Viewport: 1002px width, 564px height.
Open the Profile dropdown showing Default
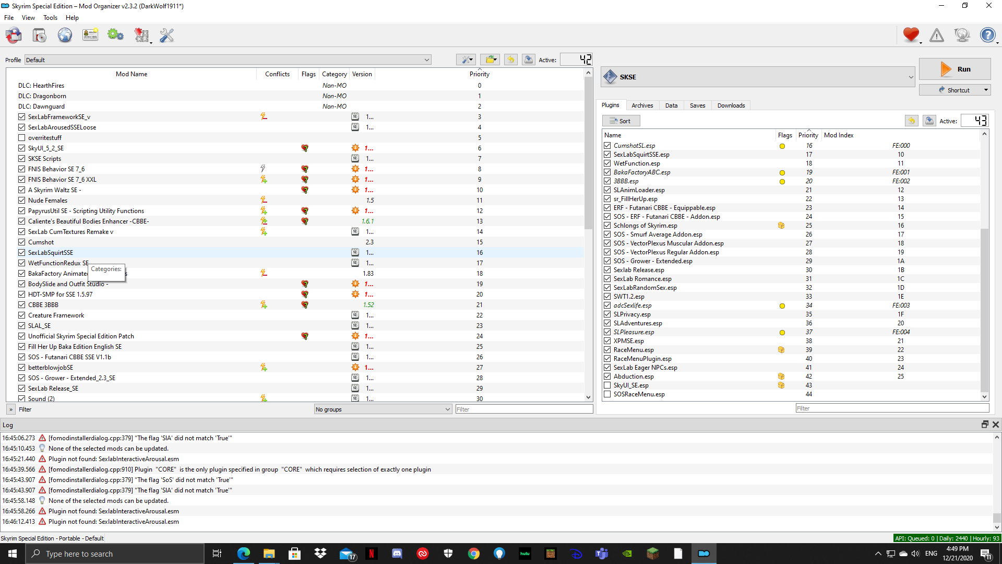coord(228,60)
